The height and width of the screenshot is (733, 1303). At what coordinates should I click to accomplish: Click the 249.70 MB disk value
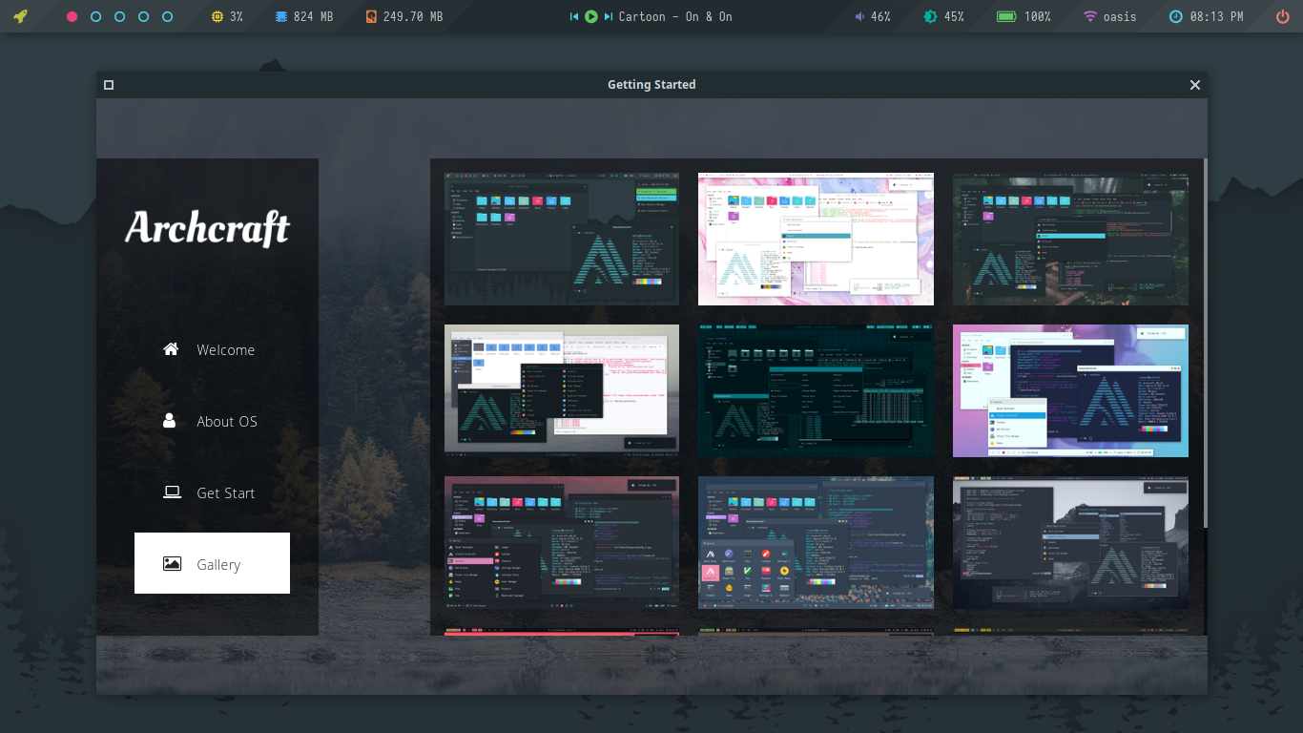[x=413, y=17]
